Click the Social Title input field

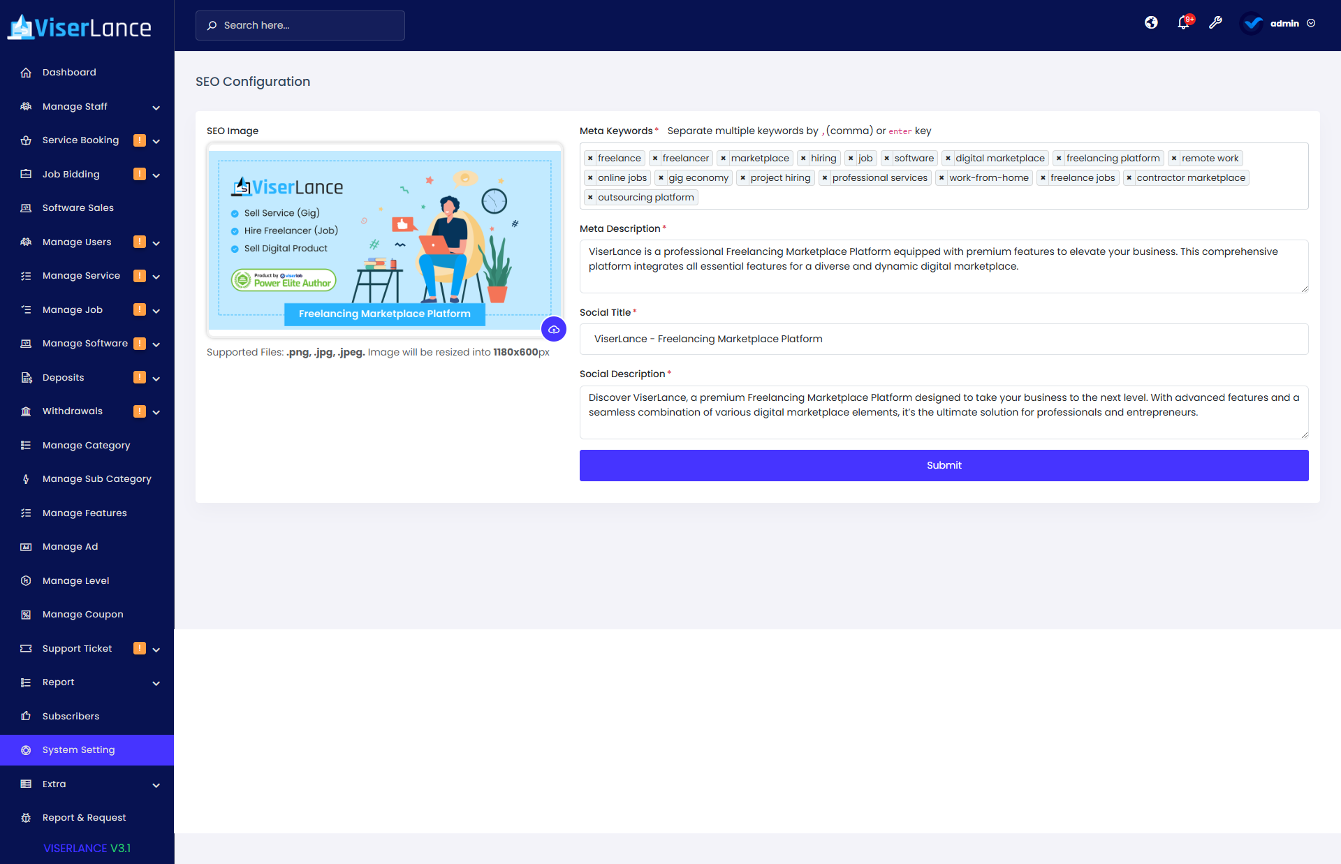pos(944,339)
